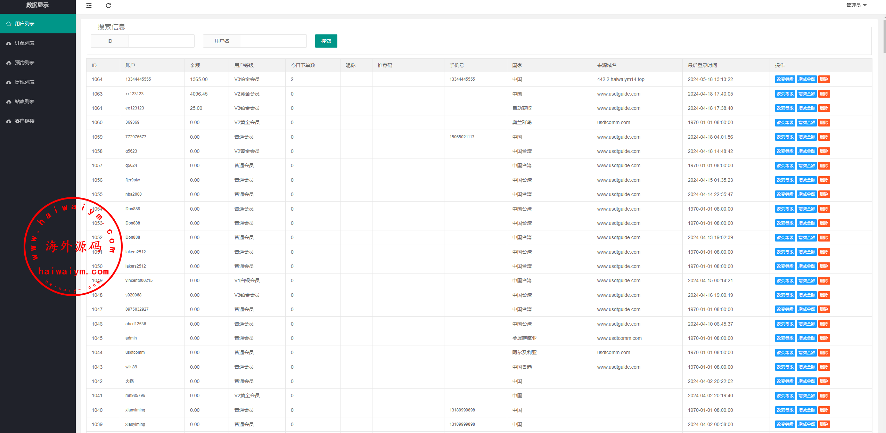The height and width of the screenshot is (433, 886).
Task: Click 增减金额 for user admin
Action: pyautogui.click(x=806, y=338)
